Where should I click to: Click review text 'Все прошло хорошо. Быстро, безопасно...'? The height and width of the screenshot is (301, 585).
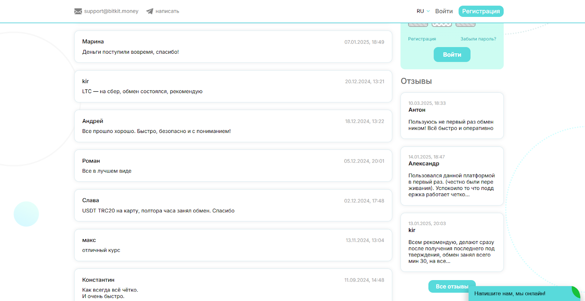(156, 131)
